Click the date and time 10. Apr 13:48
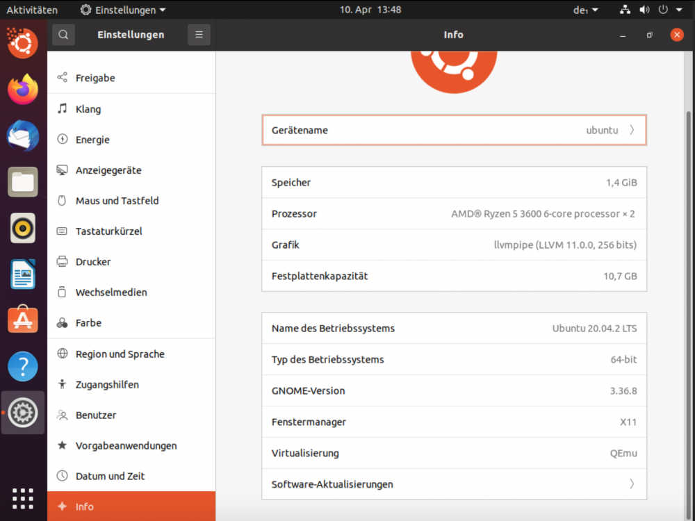 click(370, 10)
